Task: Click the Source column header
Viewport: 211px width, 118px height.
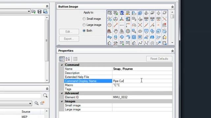Action: click(x=26, y=111)
